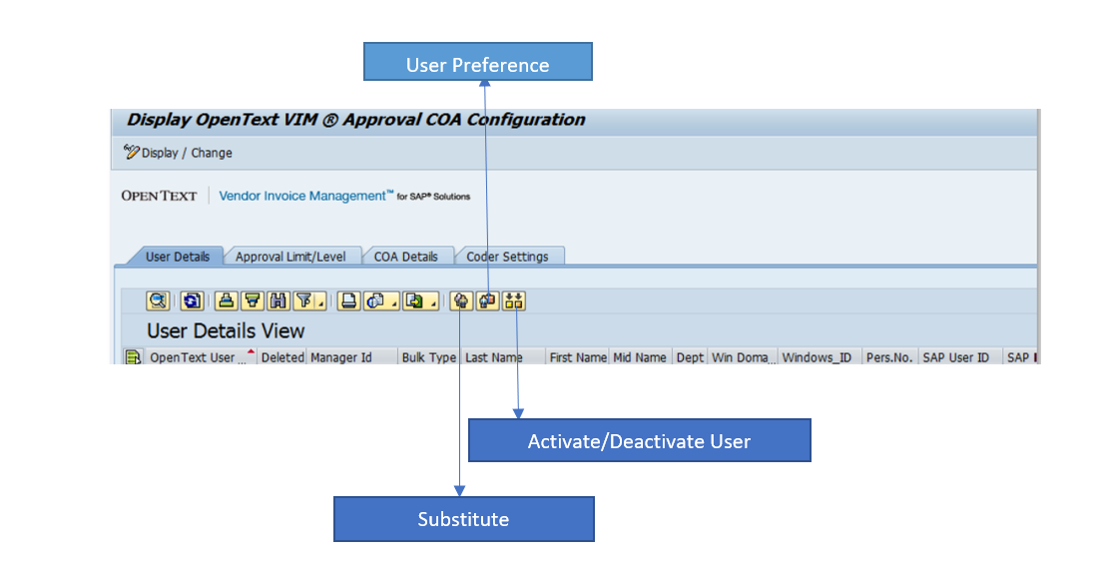The width and height of the screenshot is (1094, 567).
Task: Click the Display / Change pencil icon
Action: click(x=131, y=152)
